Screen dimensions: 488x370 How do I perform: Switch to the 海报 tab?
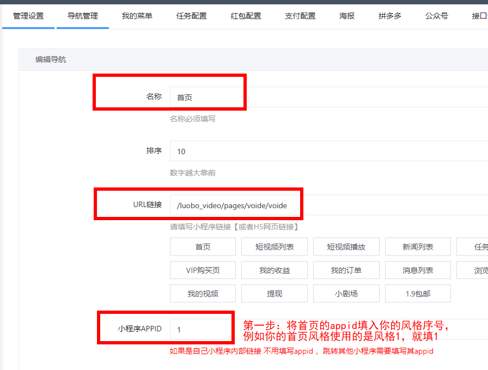coord(347,16)
